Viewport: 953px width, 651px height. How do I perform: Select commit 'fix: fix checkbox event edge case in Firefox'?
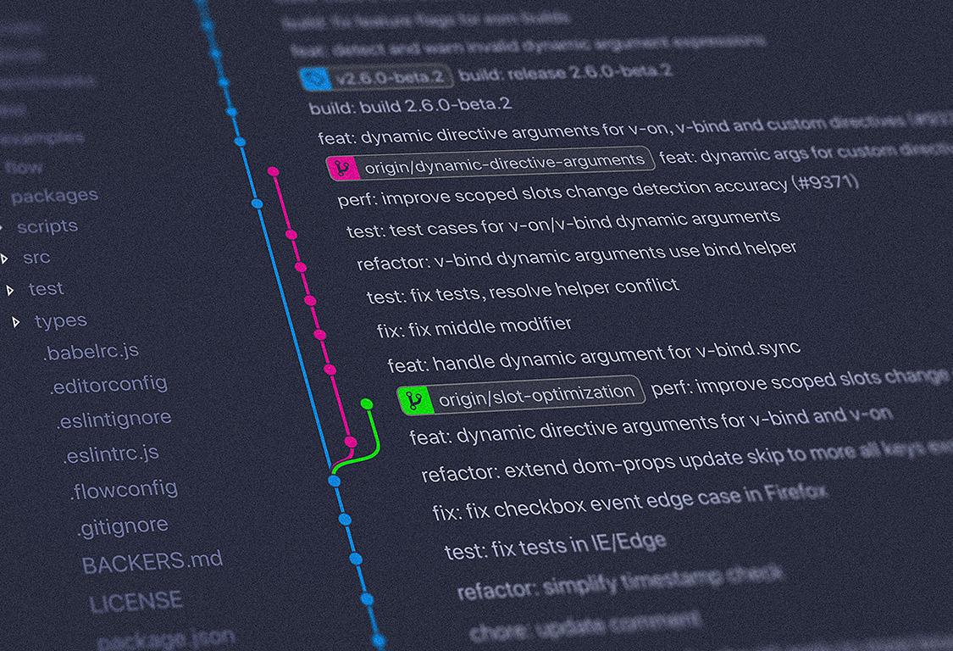coord(629,503)
